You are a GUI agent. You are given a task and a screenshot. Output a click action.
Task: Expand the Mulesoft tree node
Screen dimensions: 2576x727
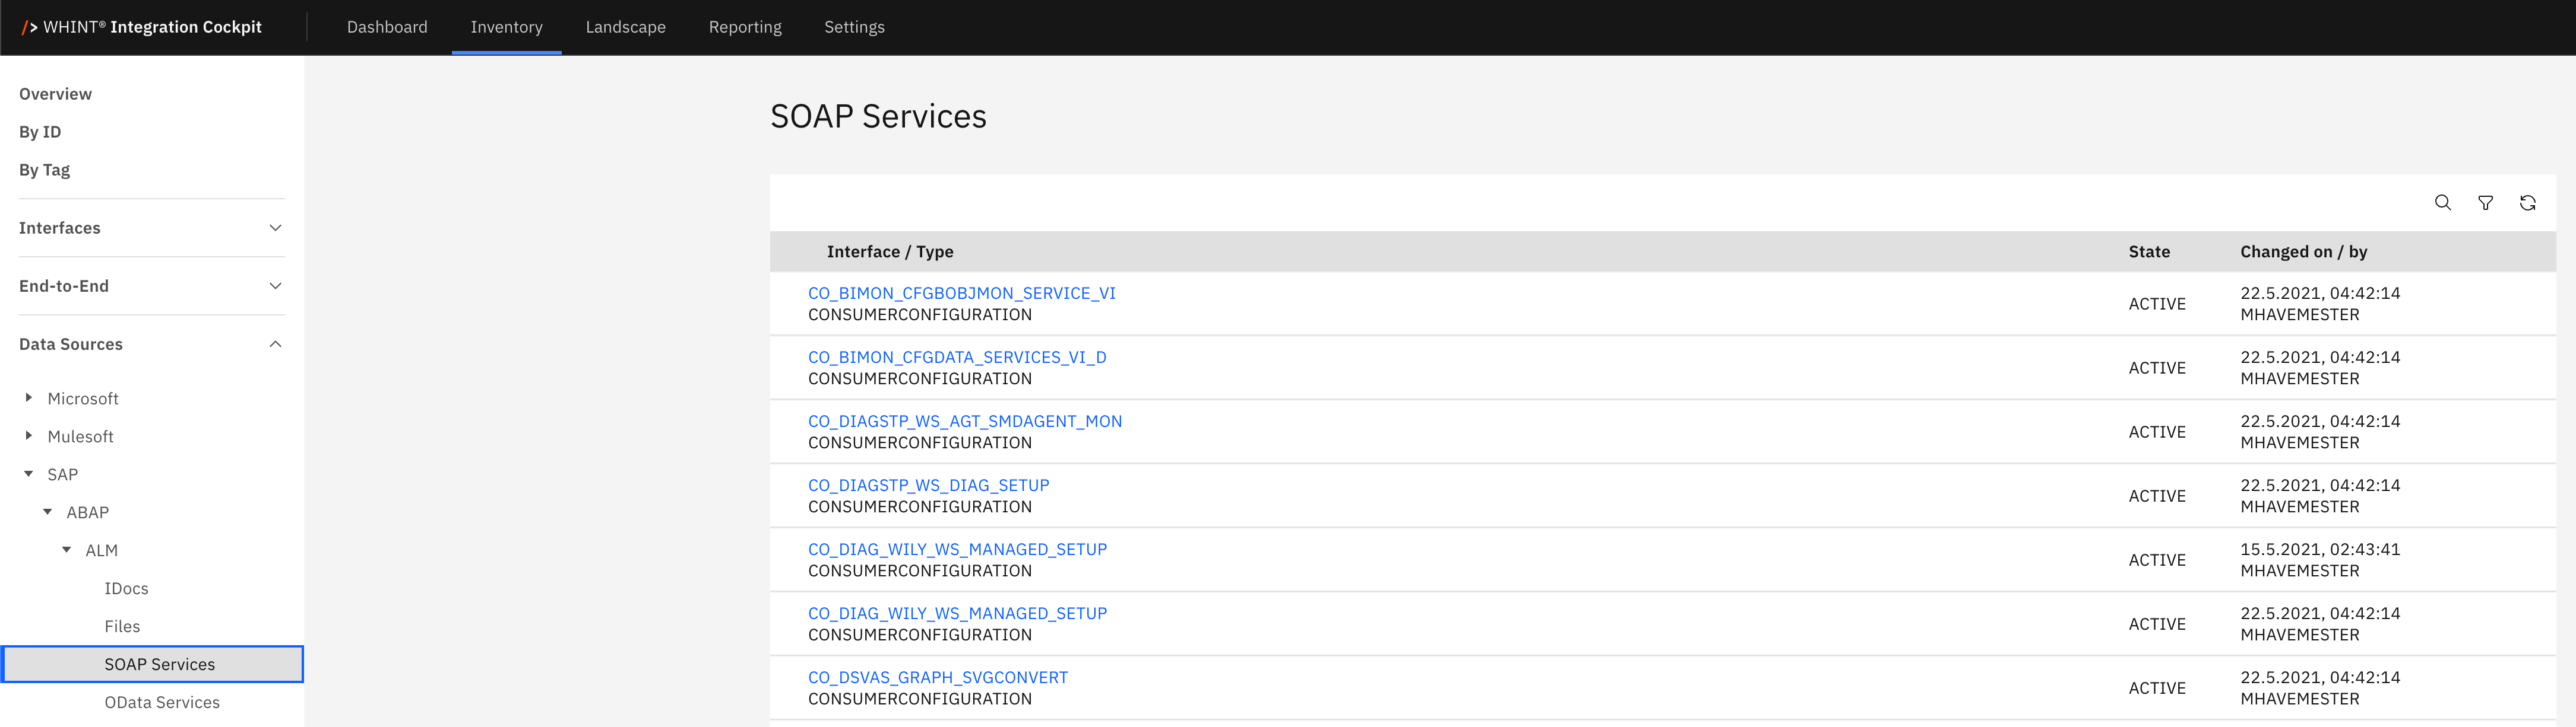29,435
